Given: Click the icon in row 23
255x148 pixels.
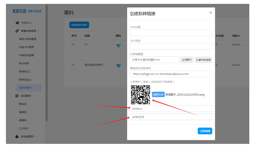Looking at the screenshot, I should click(118, 46).
